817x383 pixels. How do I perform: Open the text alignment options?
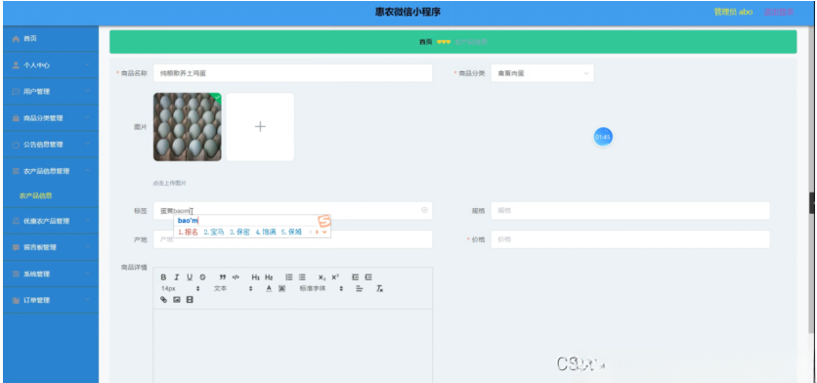[x=359, y=288]
